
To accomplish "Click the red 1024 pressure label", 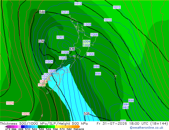I will [x=10, y=103].
